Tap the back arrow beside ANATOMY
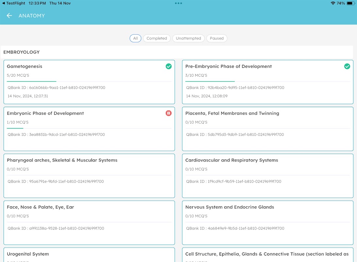Viewport: 357px width, 262px height. 9,15
